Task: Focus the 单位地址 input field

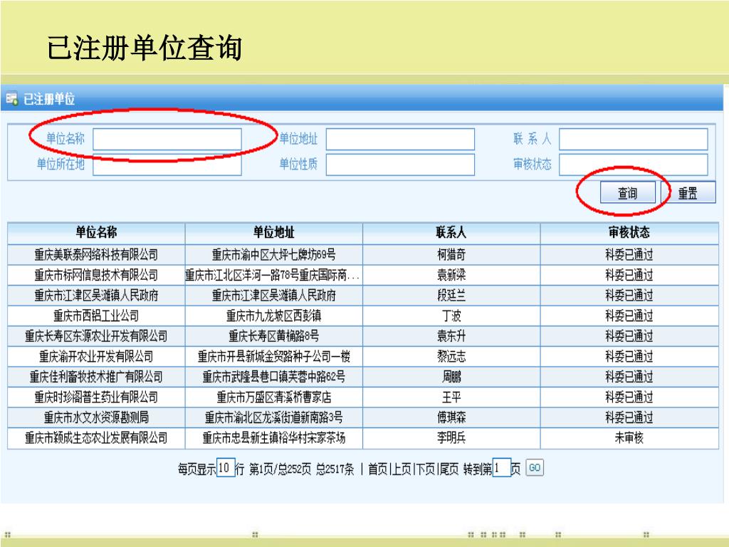Action: [x=400, y=139]
